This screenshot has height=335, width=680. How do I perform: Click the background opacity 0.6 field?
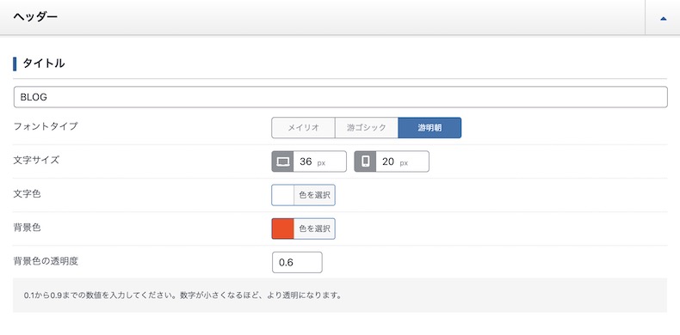coord(297,262)
